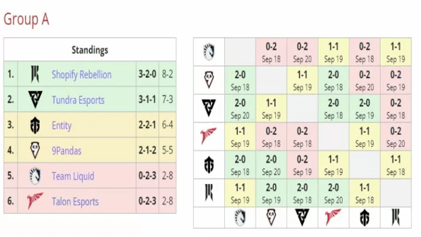Viewport: 421px width, 237px height.
Task: Click 9Pandas logo in crosstable bottom row
Action: click(x=271, y=217)
